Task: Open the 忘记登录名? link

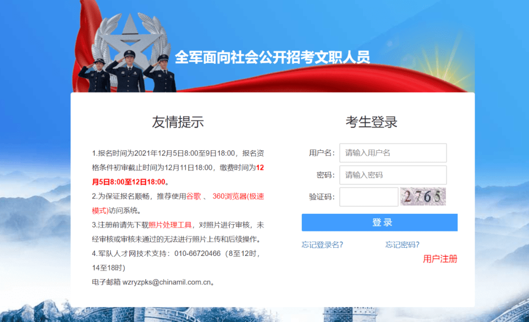Action: (322, 245)
